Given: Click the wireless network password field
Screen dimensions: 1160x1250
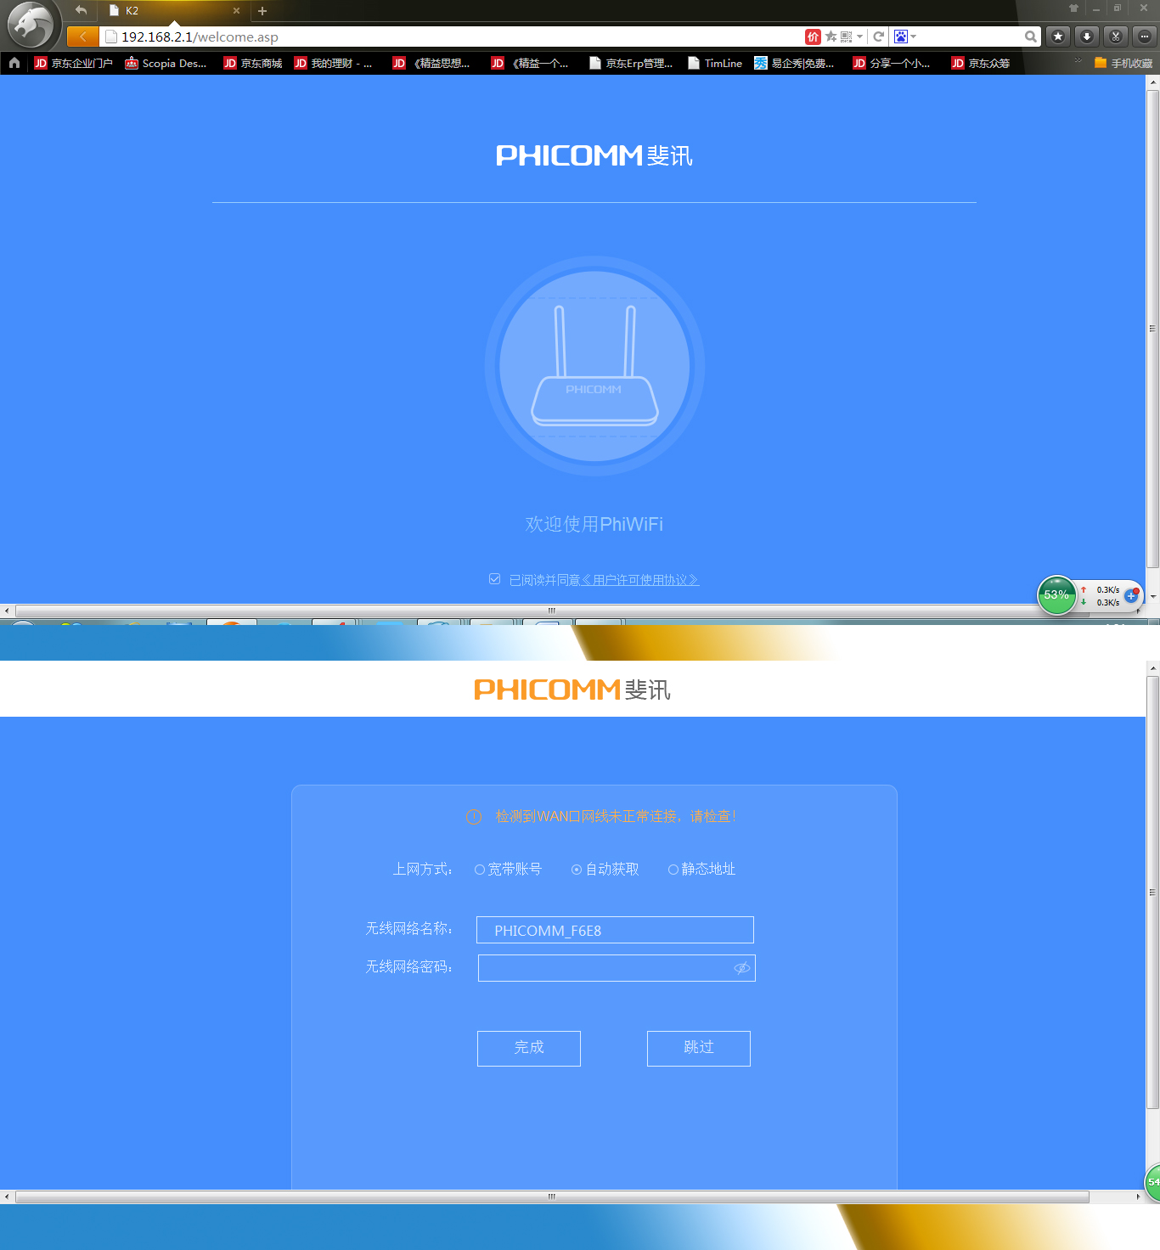Looking at the screenshot, I should point(617,968).
